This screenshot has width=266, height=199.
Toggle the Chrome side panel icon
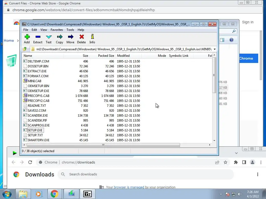coord(244,162)
